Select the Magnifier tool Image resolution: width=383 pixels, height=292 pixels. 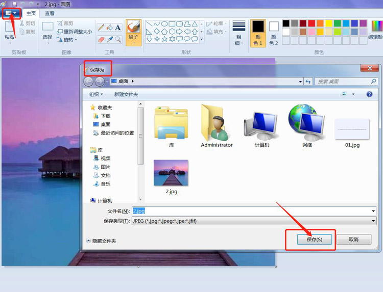(118, 39)
